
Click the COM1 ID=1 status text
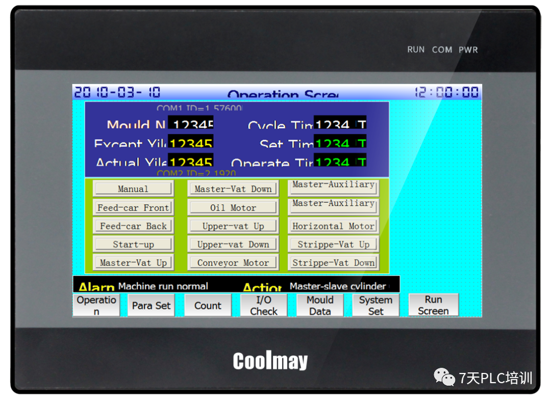coord(199,108)
